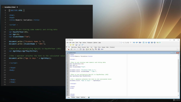Click the clock icon in Tools toolbar
Screen dimensions: 181x102
(x=81, y=49)
